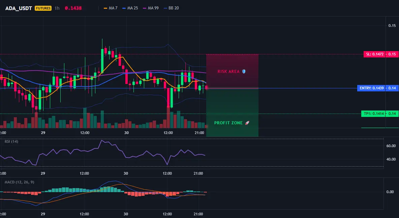Viewport: 399px width, 218px height.
Task: Click the 0.1438 current price value
Action: point(73,8)
